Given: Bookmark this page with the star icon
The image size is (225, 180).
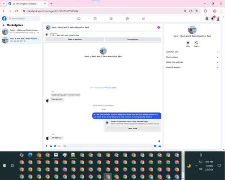Looking at the screenshot, I should coord(197,11).
